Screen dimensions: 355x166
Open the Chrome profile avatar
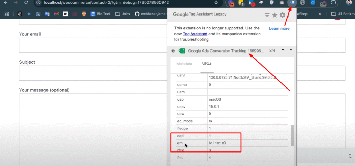(349, 3)
